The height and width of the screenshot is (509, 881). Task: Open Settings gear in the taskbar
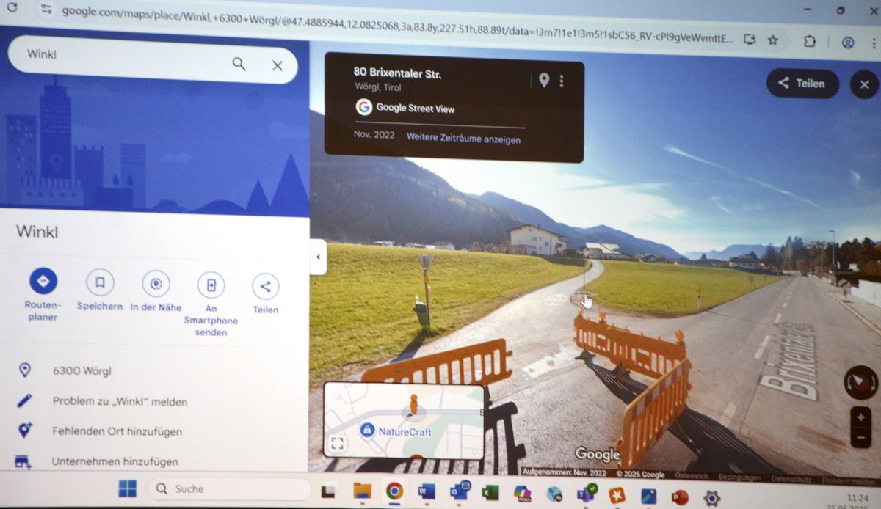click(x=711, y=498)
